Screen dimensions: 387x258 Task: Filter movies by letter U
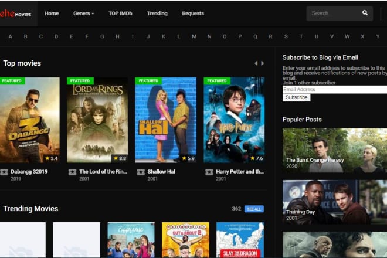(317, 36)
